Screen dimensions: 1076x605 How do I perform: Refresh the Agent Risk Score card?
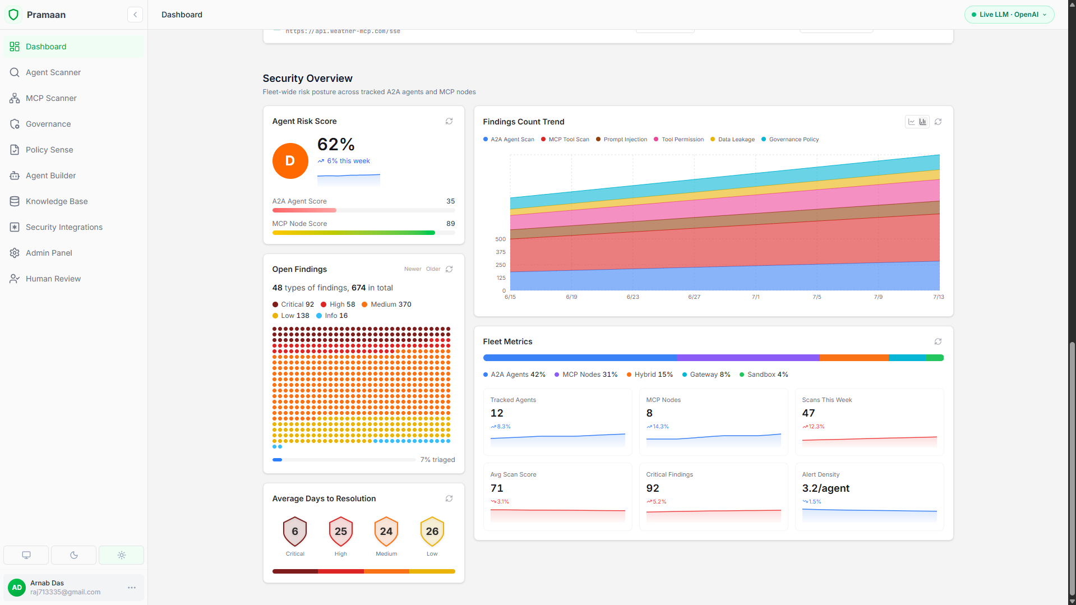click(449, 121)
